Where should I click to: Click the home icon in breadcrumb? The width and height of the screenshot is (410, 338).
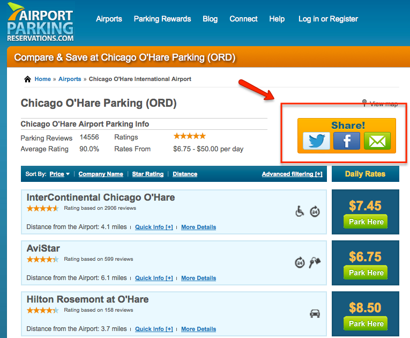27,79
